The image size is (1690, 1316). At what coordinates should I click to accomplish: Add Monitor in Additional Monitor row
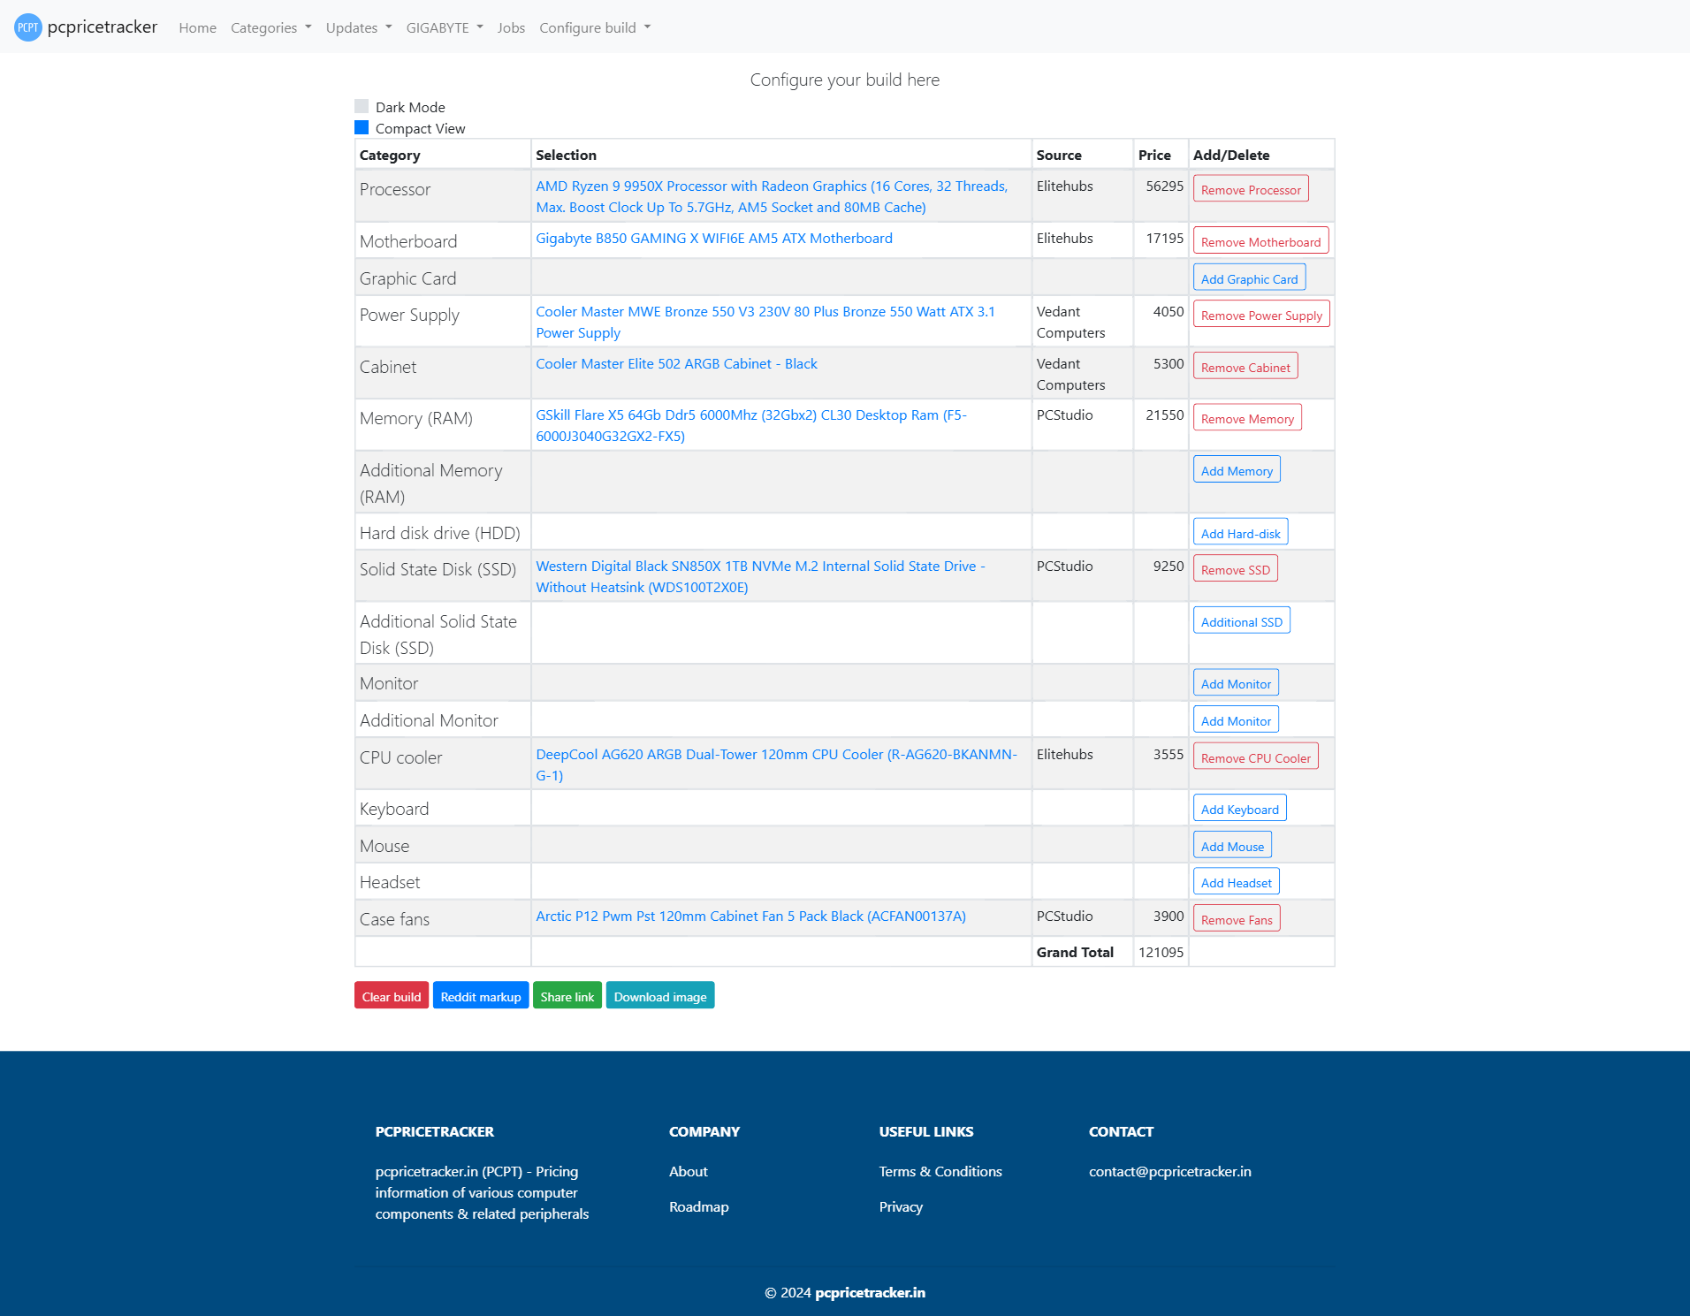pyautogui.click(x=1236, y=720)
